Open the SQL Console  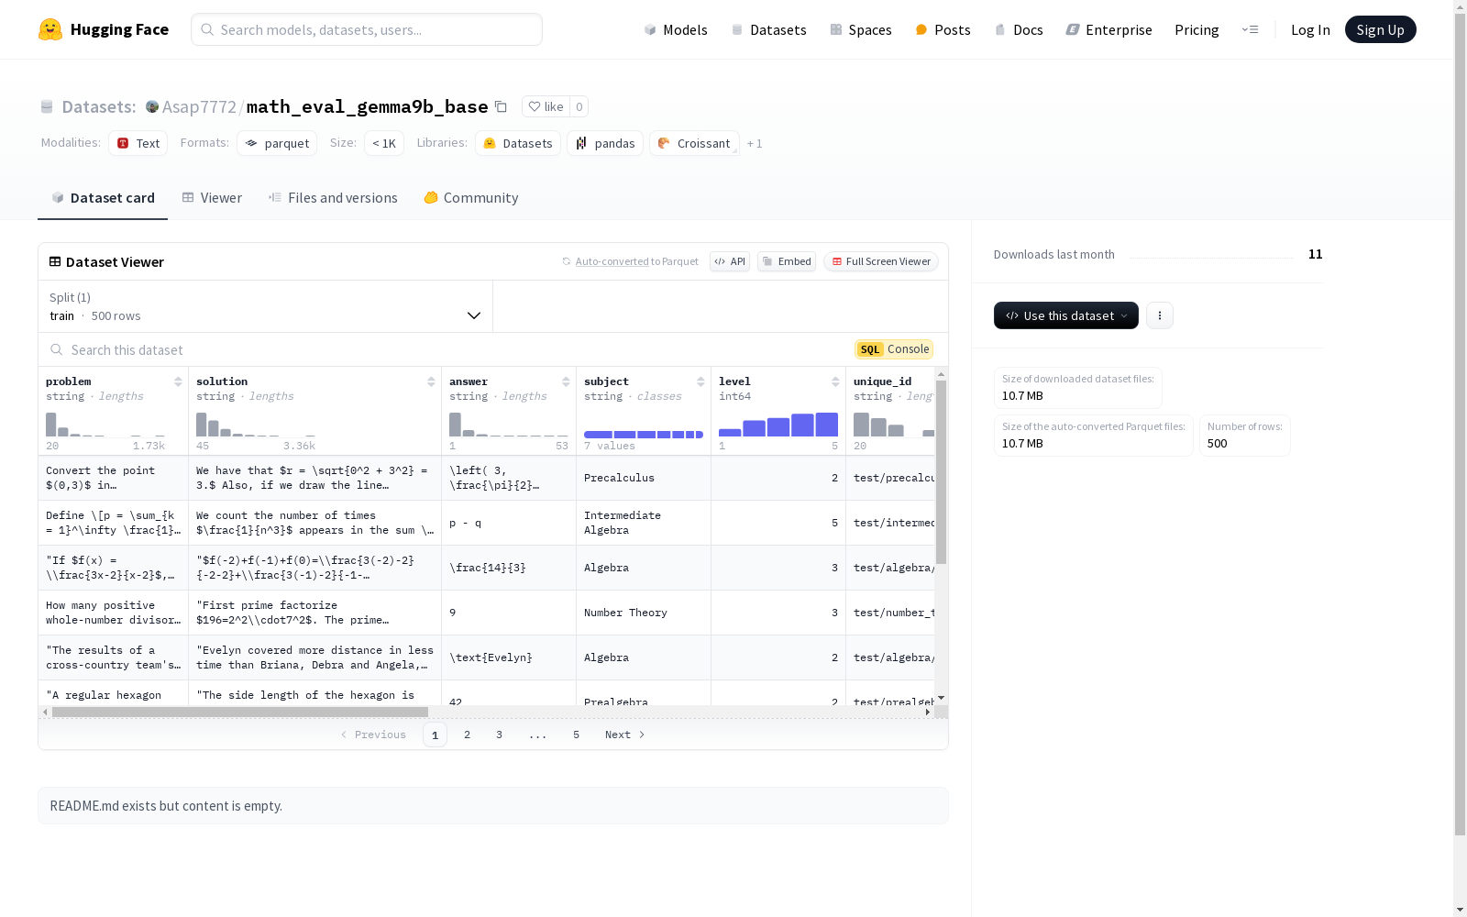click(894, 349)
